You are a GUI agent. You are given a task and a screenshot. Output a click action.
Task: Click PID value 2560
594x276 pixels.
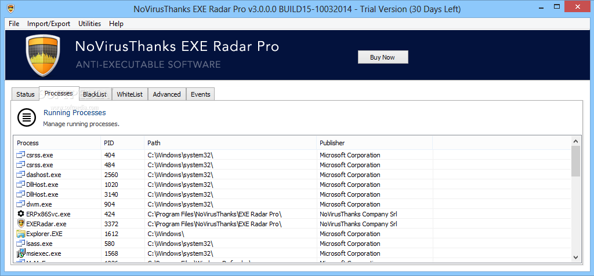pyautogui.click(x=111, y=175)
